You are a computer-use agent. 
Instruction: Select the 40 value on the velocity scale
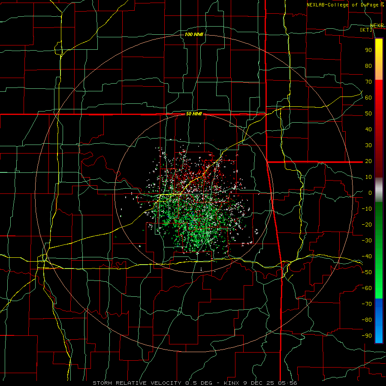[368, 129]
